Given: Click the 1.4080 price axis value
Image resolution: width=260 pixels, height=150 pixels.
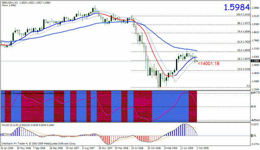Looking at the screenshot, I should (x=255, y=81).
